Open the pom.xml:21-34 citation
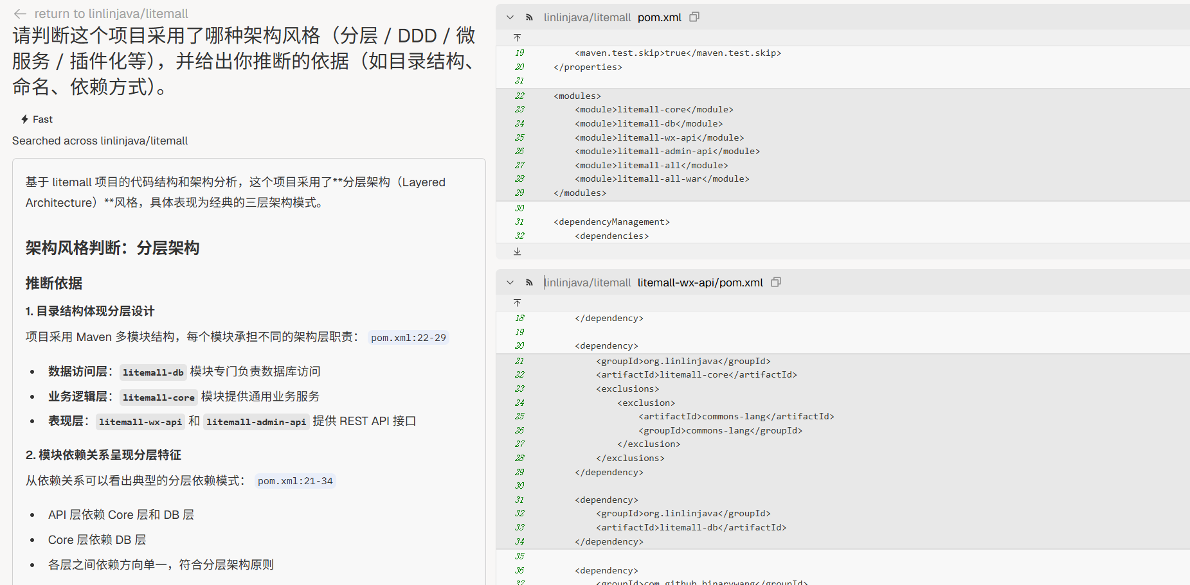 tap(295, 481)
